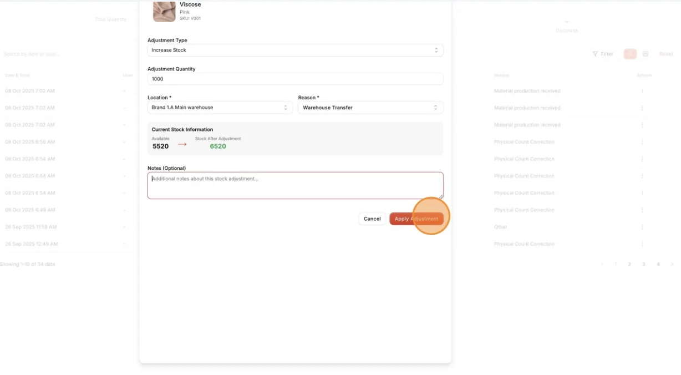Switch to the square view icon left of Reset
The height and width of the screenshot is (375, 681).
646,54
